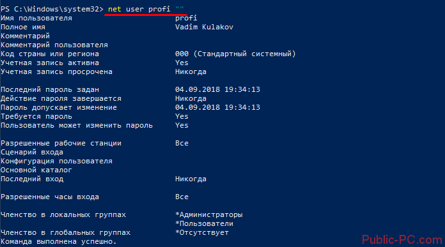This screenshot has height=247, width=445.
Task: Click the Public-PC.com watermark
Action: (402, 240)
